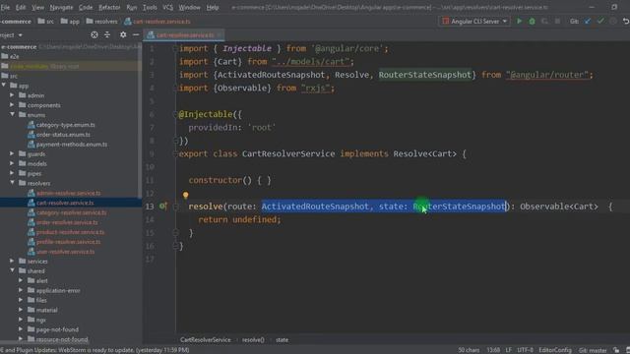
Task: Open the Angular CLI Server run configuration dropdown
Action: 474,22
